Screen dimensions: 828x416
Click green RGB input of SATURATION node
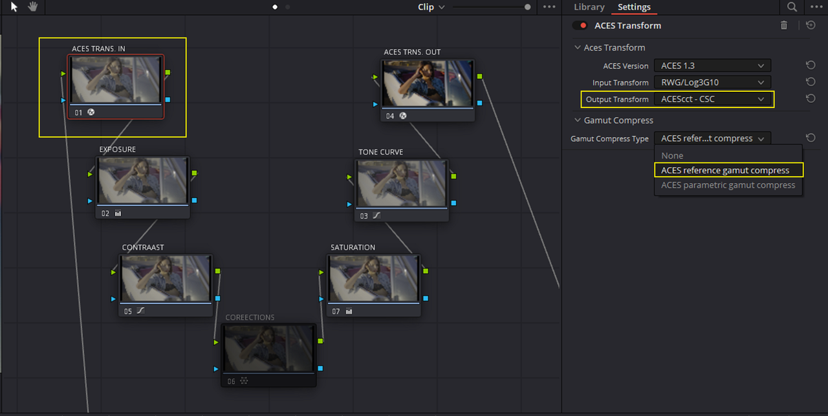321,272
